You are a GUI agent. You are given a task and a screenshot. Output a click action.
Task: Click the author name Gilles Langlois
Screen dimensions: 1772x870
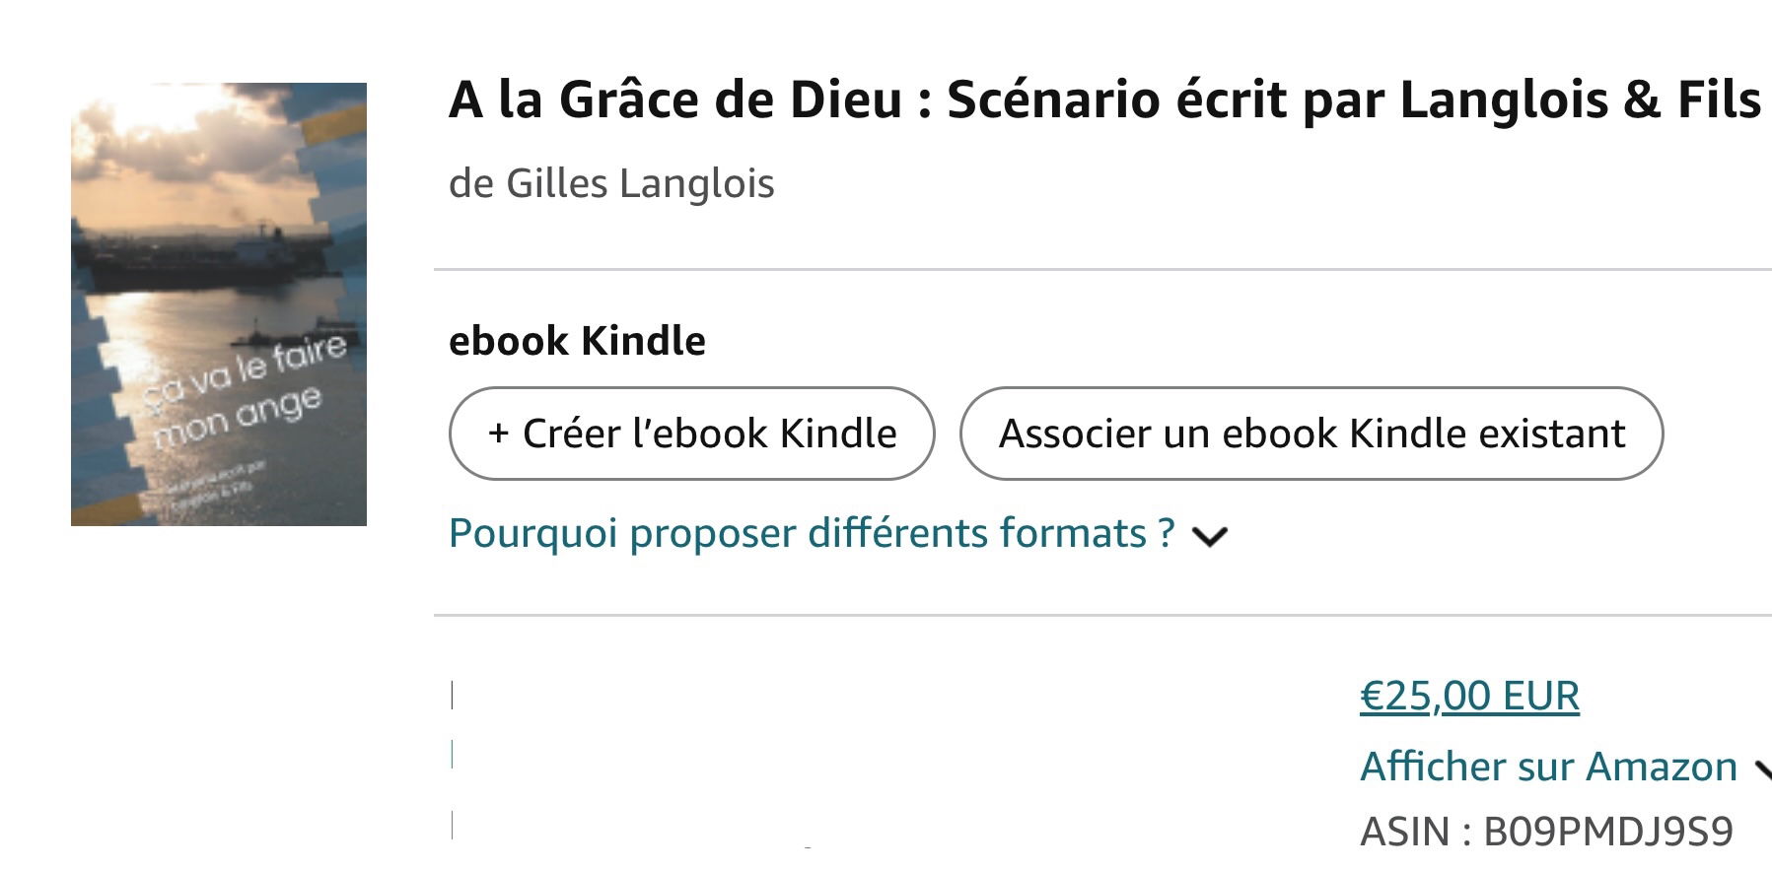[640, 183]
